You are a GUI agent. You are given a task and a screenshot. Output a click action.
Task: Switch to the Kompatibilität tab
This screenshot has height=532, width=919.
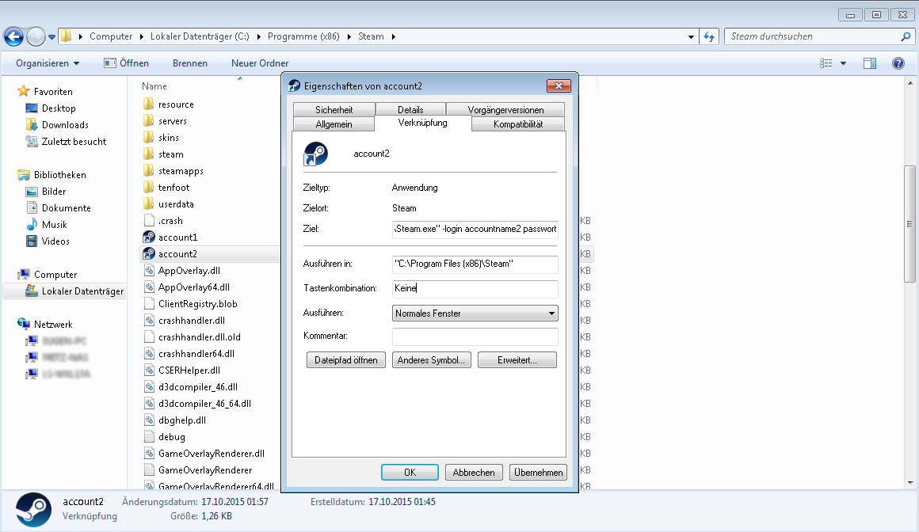[x=518, y=124]
